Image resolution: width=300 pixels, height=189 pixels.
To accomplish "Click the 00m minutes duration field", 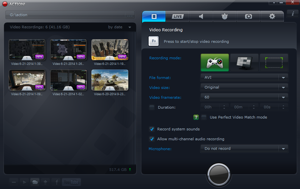I will 240,107.
